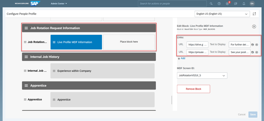Viewport: 264px width, 121px height.
Task: Select the Live Profile MDF Information block
Action: [76, 42]
